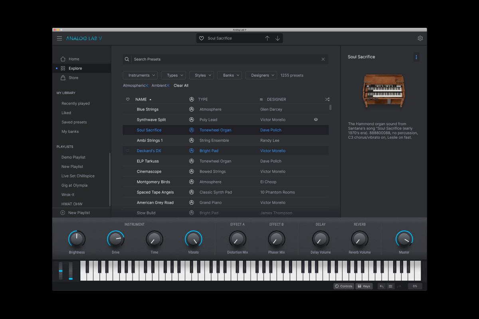Navigate to the Store section
The image size is (479, 319).
[73, 78]
